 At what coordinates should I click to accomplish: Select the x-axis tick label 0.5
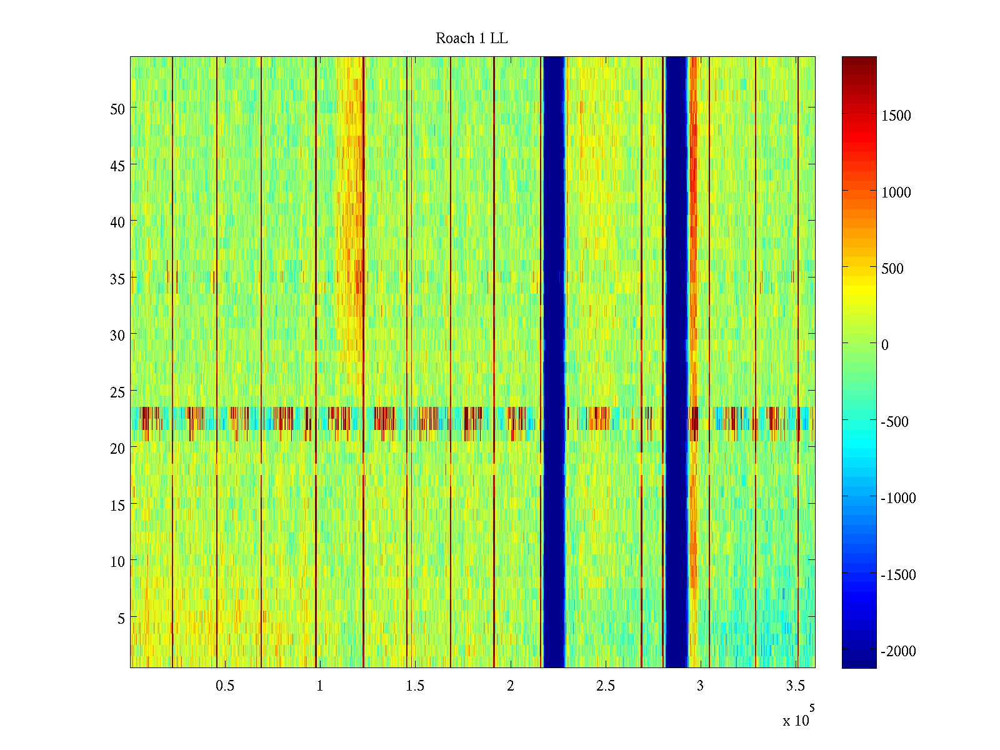pos(225,686)
